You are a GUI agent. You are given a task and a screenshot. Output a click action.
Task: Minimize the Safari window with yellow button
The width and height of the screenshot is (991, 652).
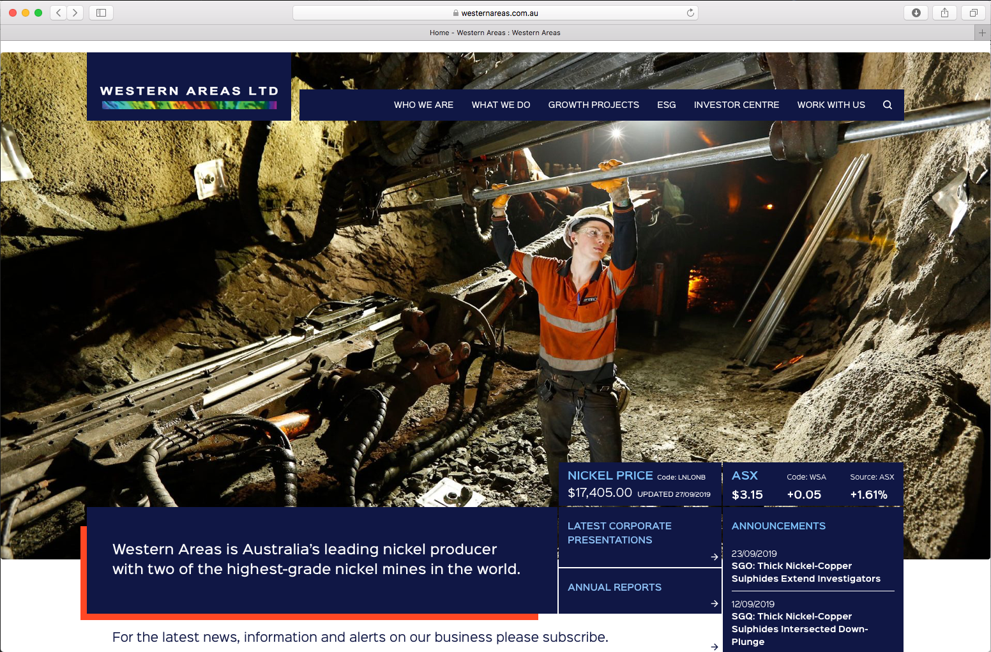pyautogui.click(x=26, y=13)
